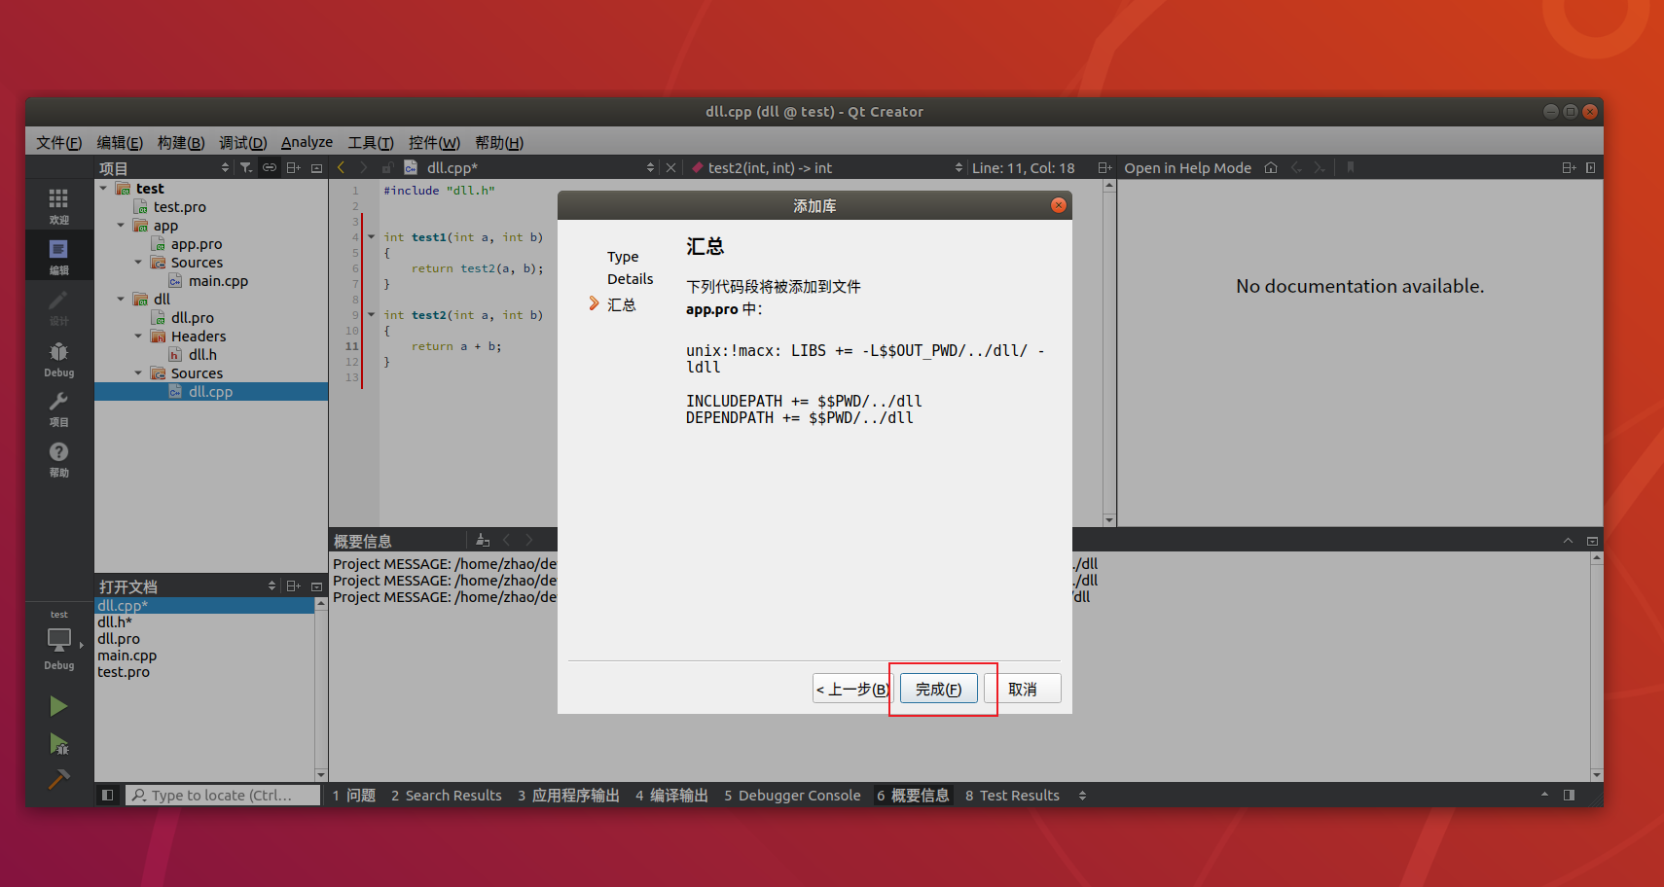Open the Welcome mode in the sidebar
Screen dimensions: 1664x887
[58, 204]
